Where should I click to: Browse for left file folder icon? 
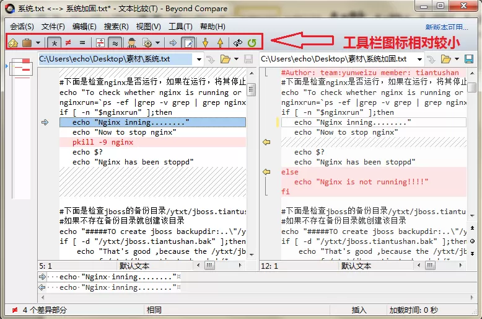225,59
